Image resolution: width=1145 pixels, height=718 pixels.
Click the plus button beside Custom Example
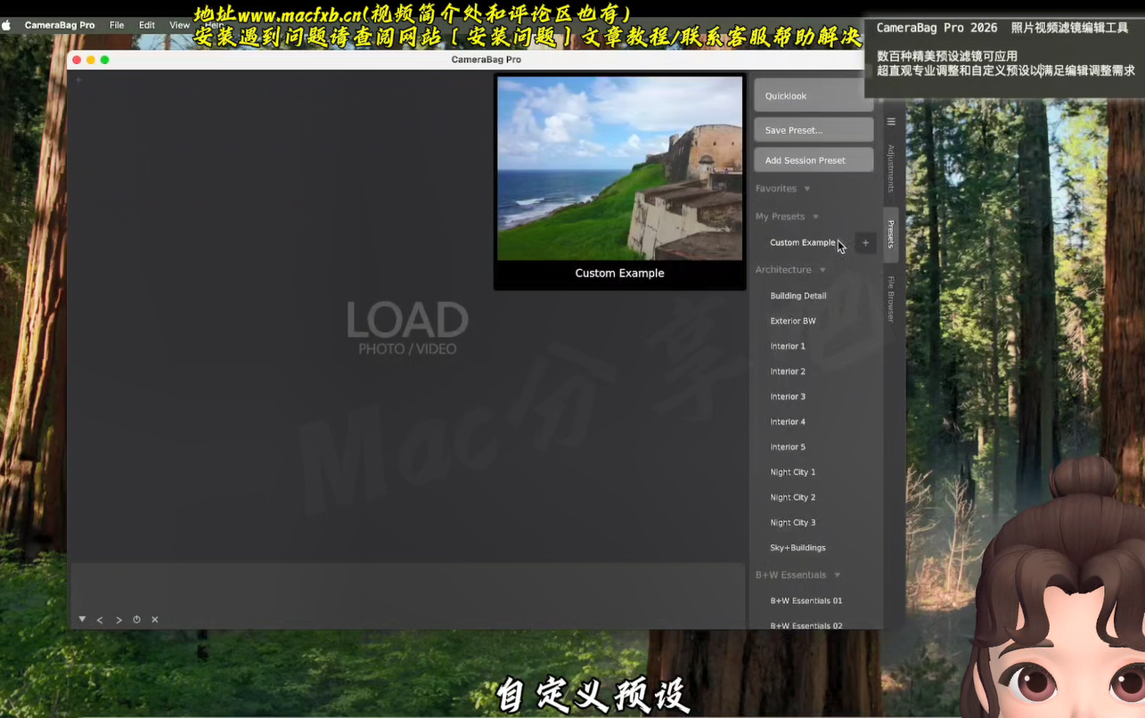[865, 243]
